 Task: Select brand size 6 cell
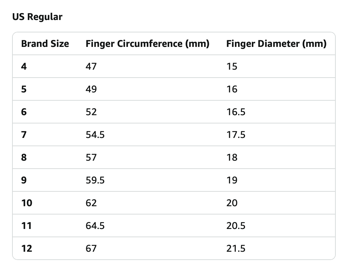point(24,112)
